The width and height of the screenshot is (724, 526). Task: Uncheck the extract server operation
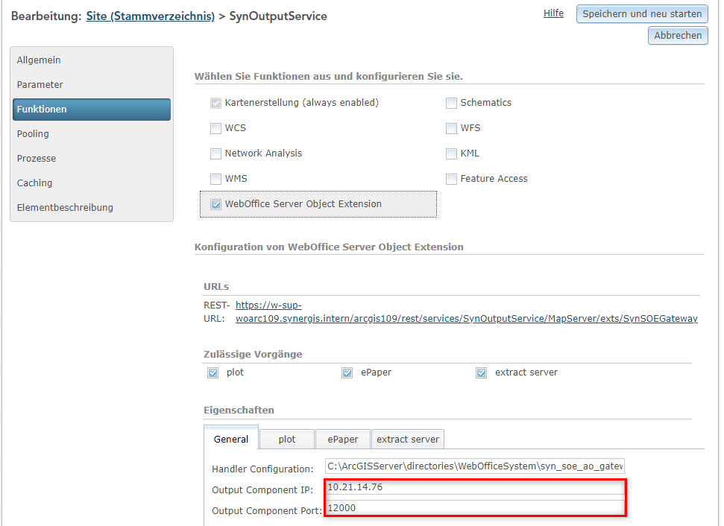coord(481,373)
